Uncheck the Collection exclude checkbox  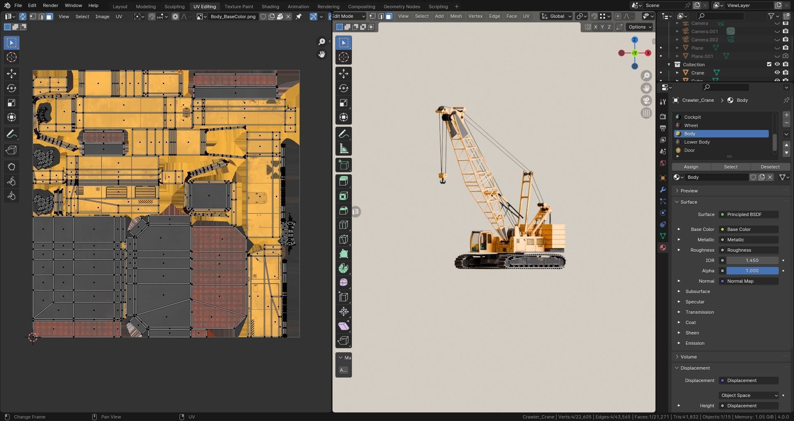pyautogui.click(x=769, y=64)
